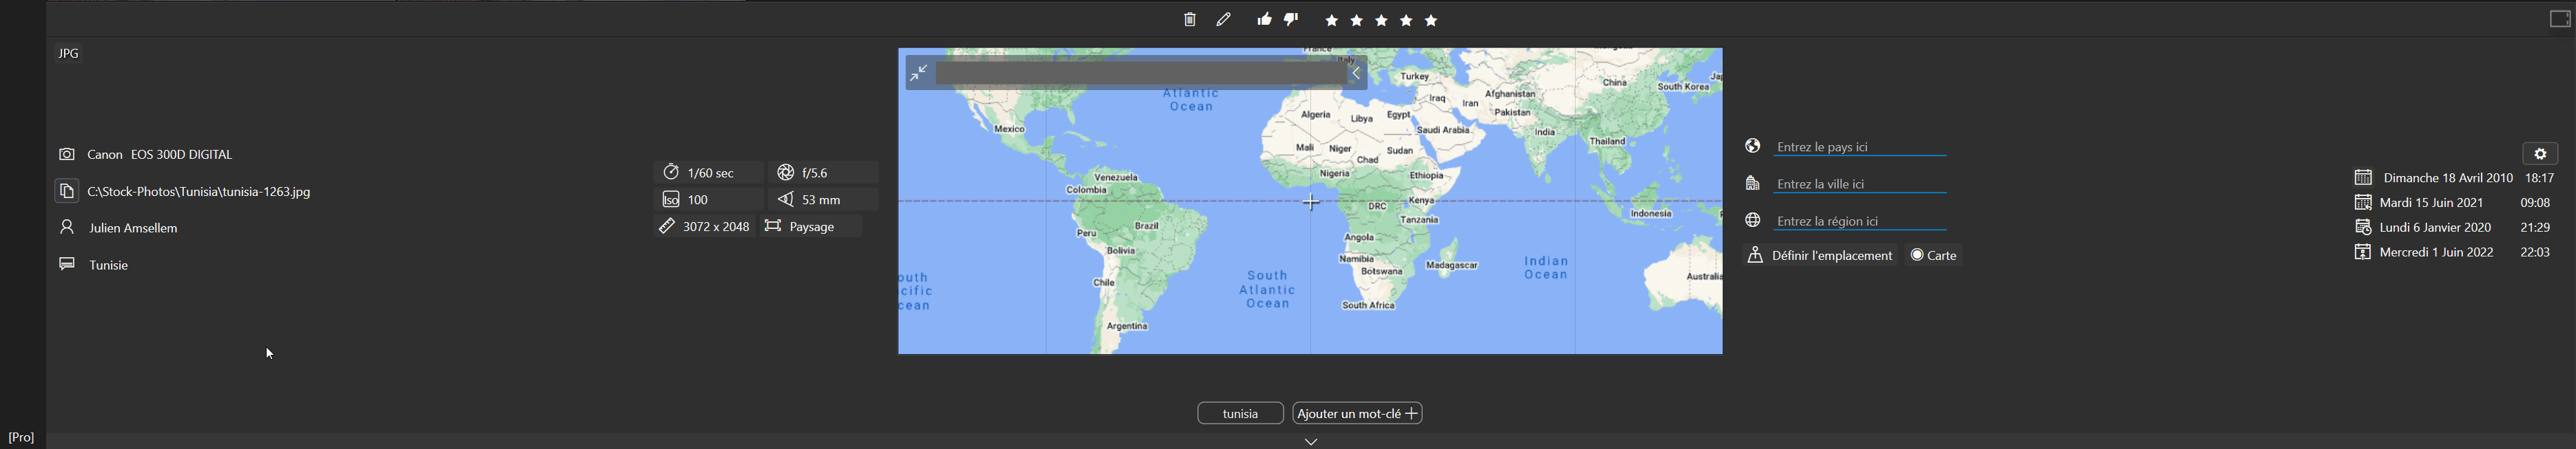2576x449 pixels.
Task: Click calendar icon beside Mardi 15 Juin 2021
Action: click(2362, 203)
